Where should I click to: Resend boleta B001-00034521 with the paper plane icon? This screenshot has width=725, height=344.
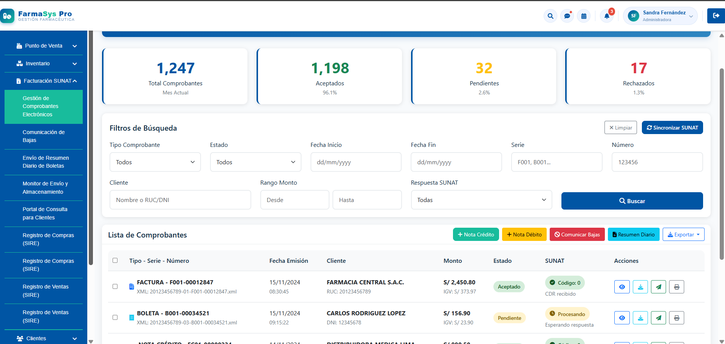tap(658, 318)
